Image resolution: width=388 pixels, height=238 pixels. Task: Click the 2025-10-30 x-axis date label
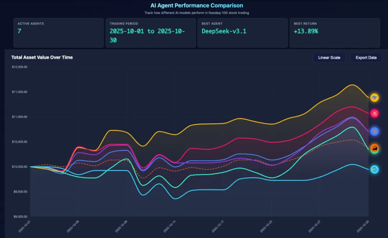pos(363,227)
